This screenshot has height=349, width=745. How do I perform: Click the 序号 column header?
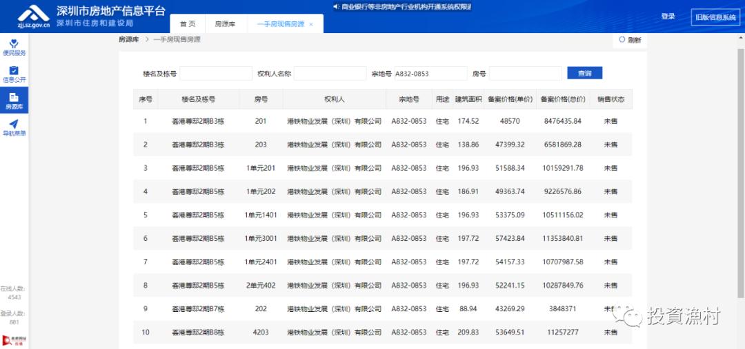[x=146, y=100]
